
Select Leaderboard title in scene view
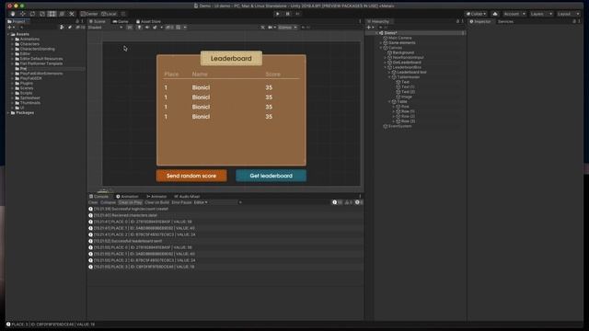(x=231, y=59)
